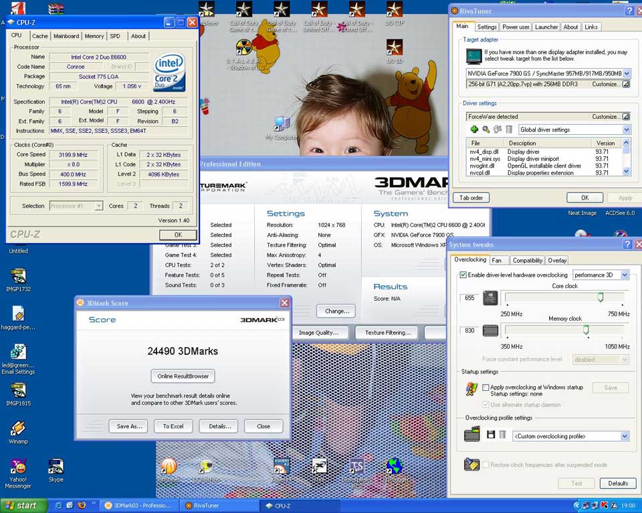642x513 pixels.
Task: Select the IMGP1732 desktop image file
Action: click(x=18, y=281)
